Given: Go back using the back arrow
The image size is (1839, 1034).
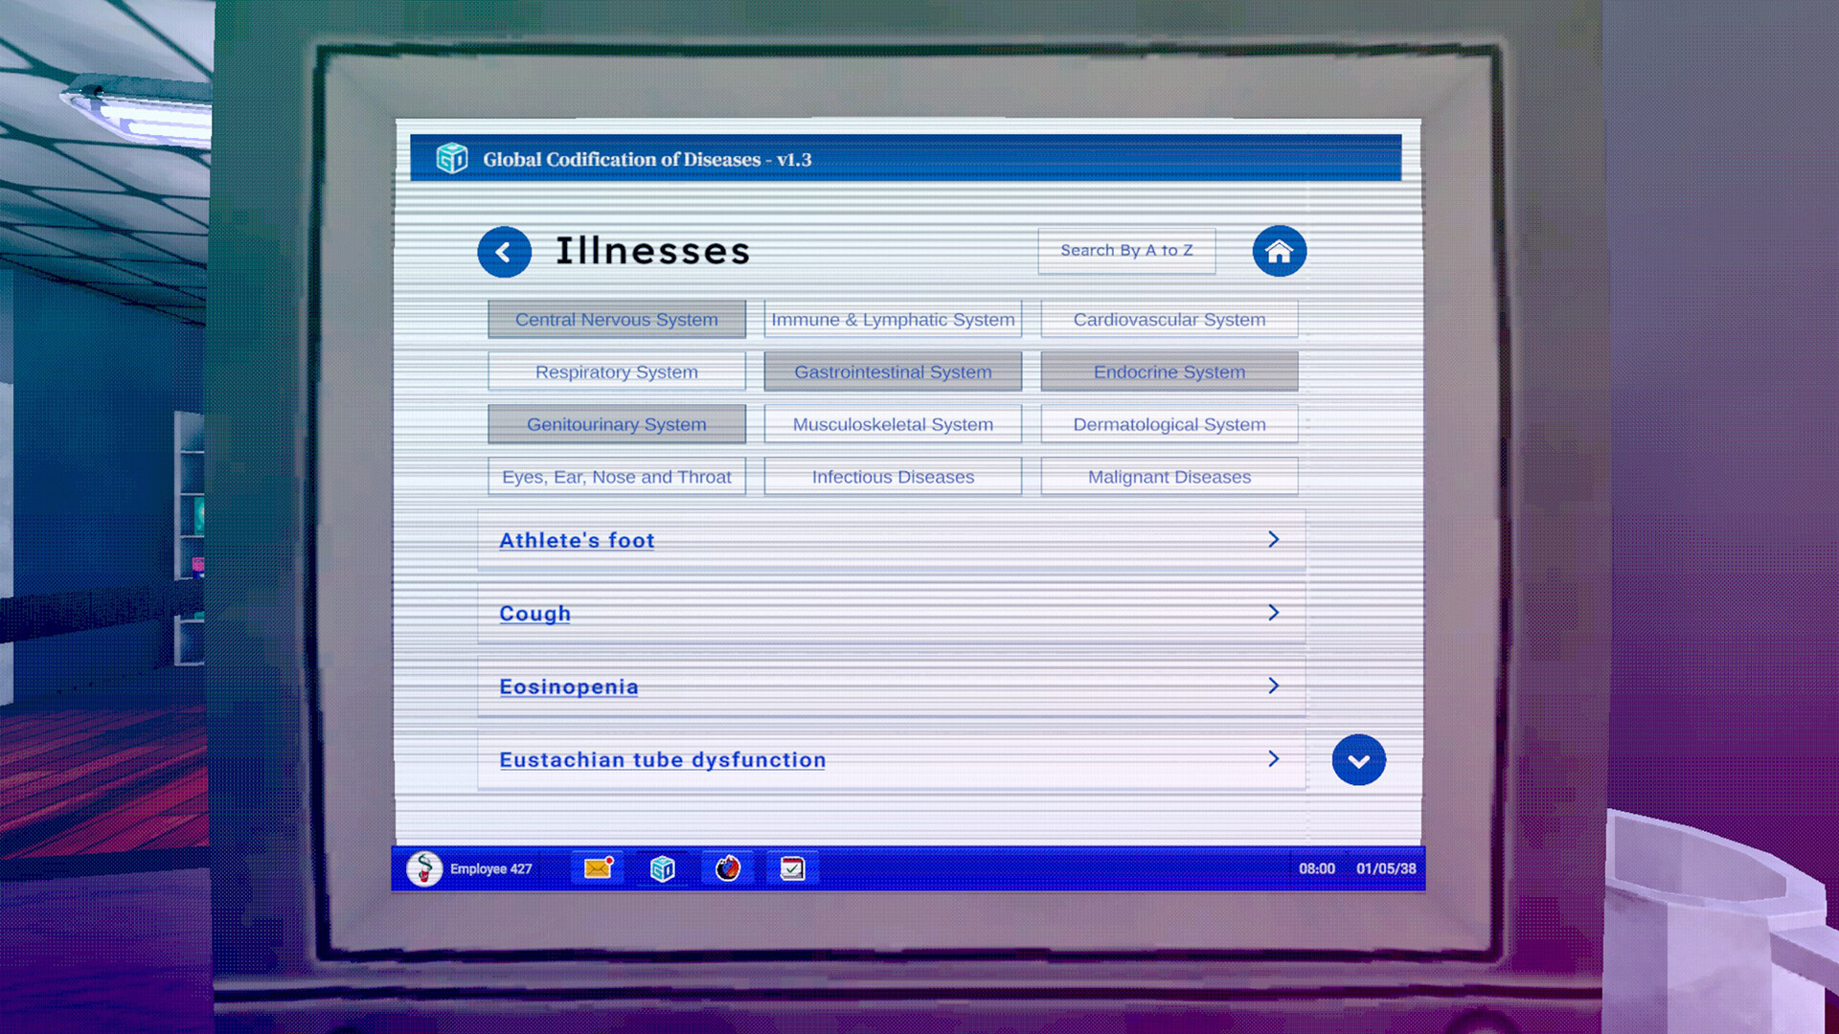Looking at the screenshot, I should (x=505, y=251).
